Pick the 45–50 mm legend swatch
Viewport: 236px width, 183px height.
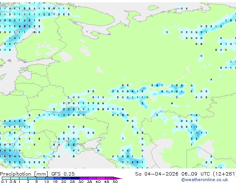click(x=109, y=178)
